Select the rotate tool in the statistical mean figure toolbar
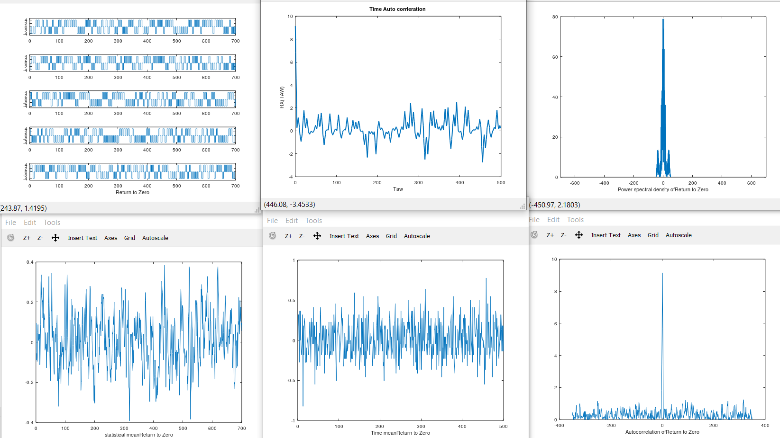Image resolution: width=780 pixels, height=438 pixels. (x=10, y=237)
